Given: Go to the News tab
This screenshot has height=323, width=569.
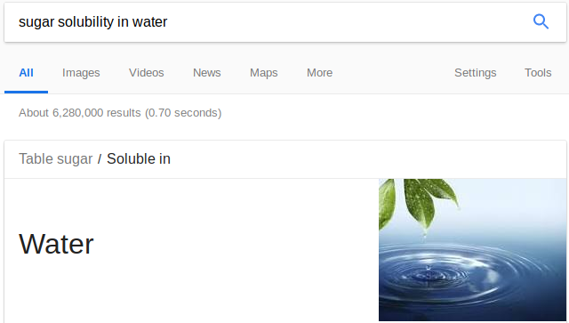Looking at the screenshot, I should [x=207, y=73].
